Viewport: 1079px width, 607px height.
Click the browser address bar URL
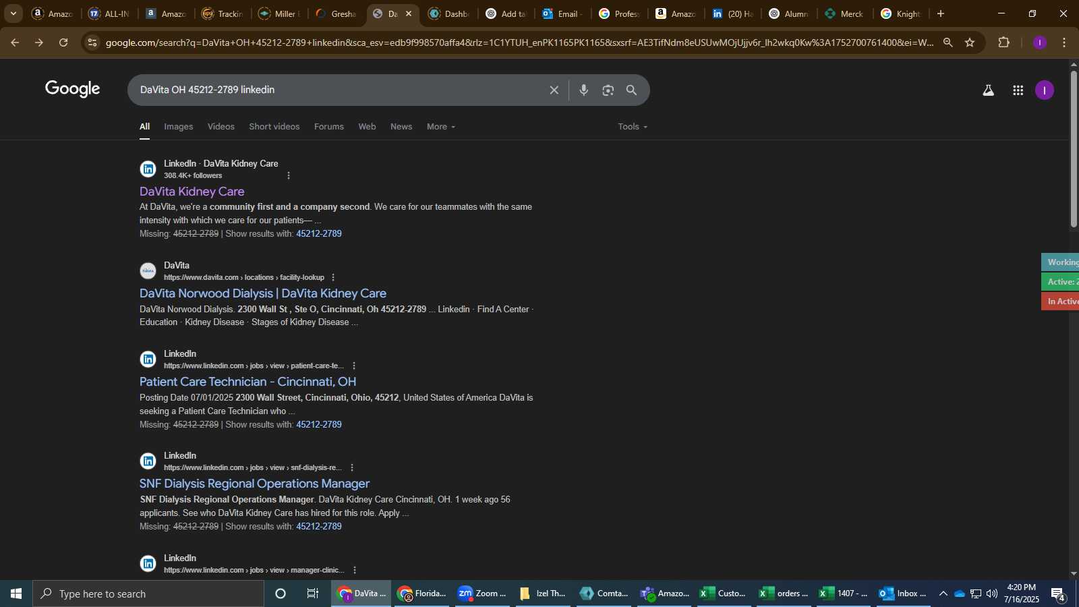tap(519, 42)
